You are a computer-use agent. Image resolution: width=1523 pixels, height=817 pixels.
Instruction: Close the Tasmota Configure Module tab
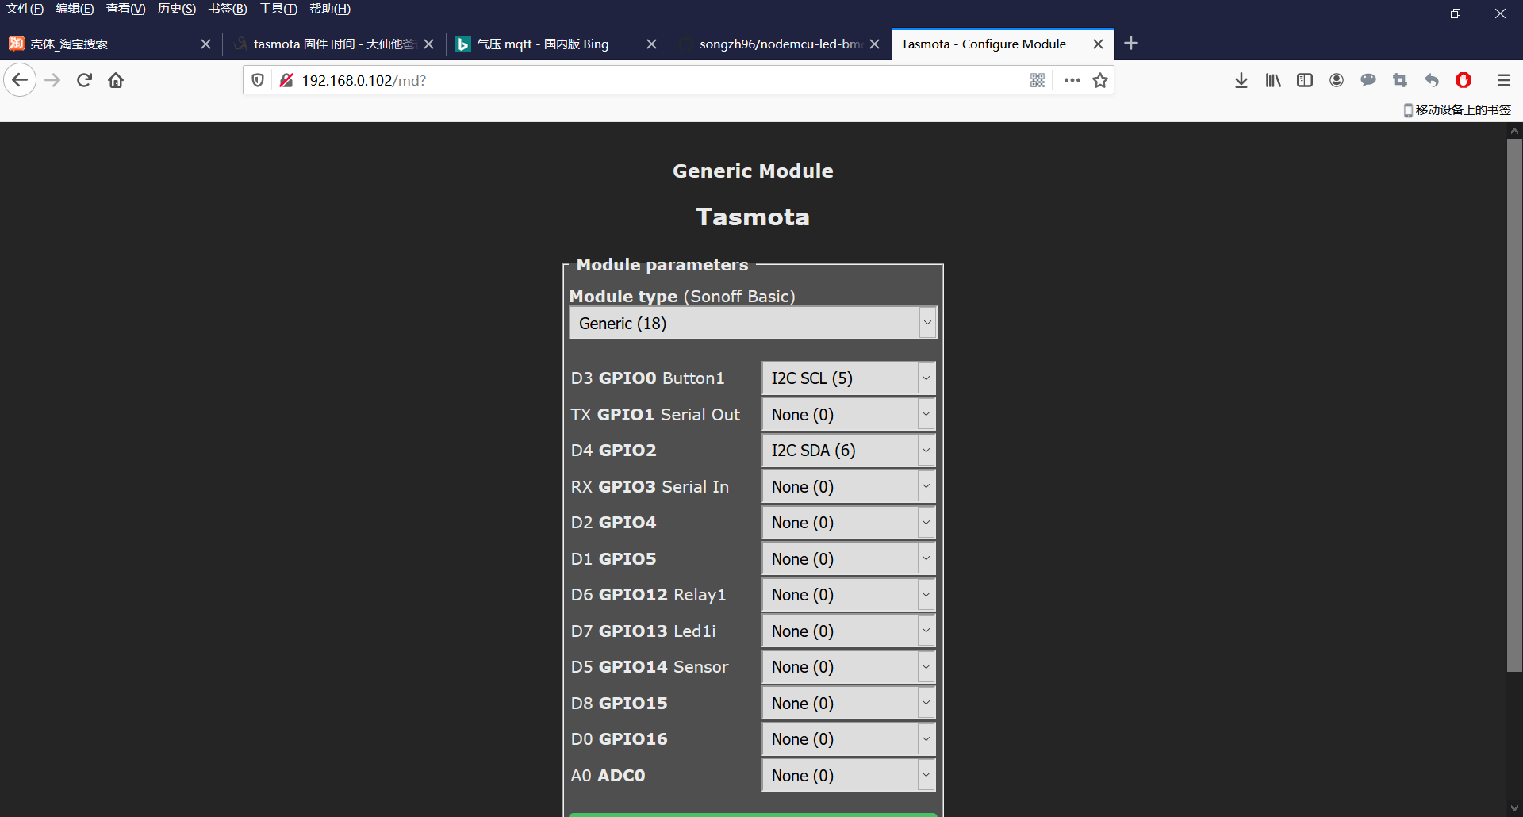tap(1099, 44)
